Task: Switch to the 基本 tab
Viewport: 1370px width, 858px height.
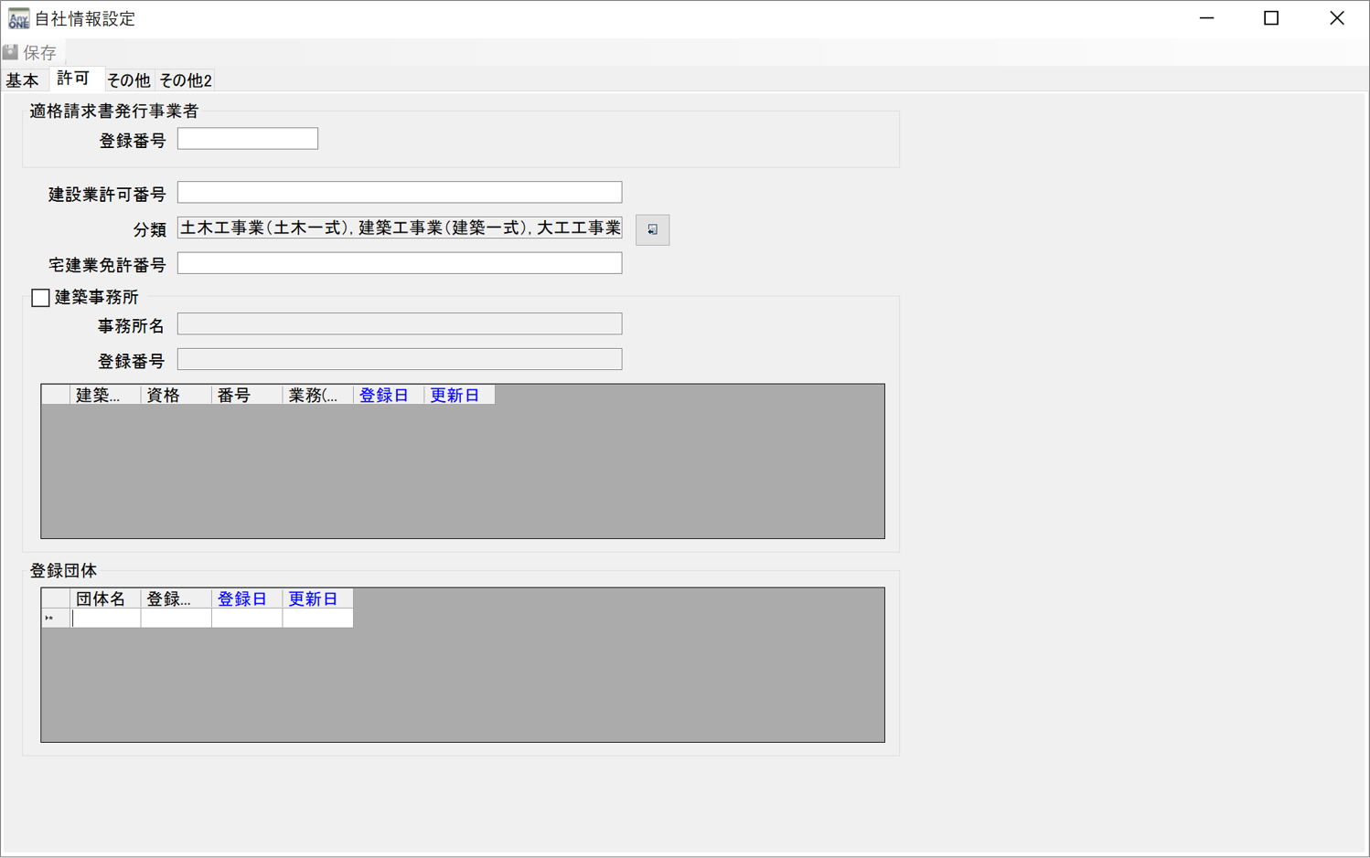Action: coord(23,80)
